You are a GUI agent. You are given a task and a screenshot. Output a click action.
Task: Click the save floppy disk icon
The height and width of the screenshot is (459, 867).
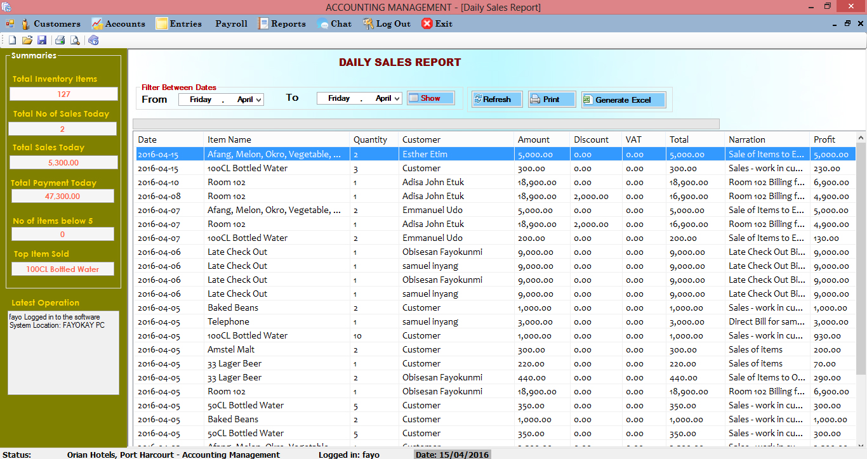42,41
